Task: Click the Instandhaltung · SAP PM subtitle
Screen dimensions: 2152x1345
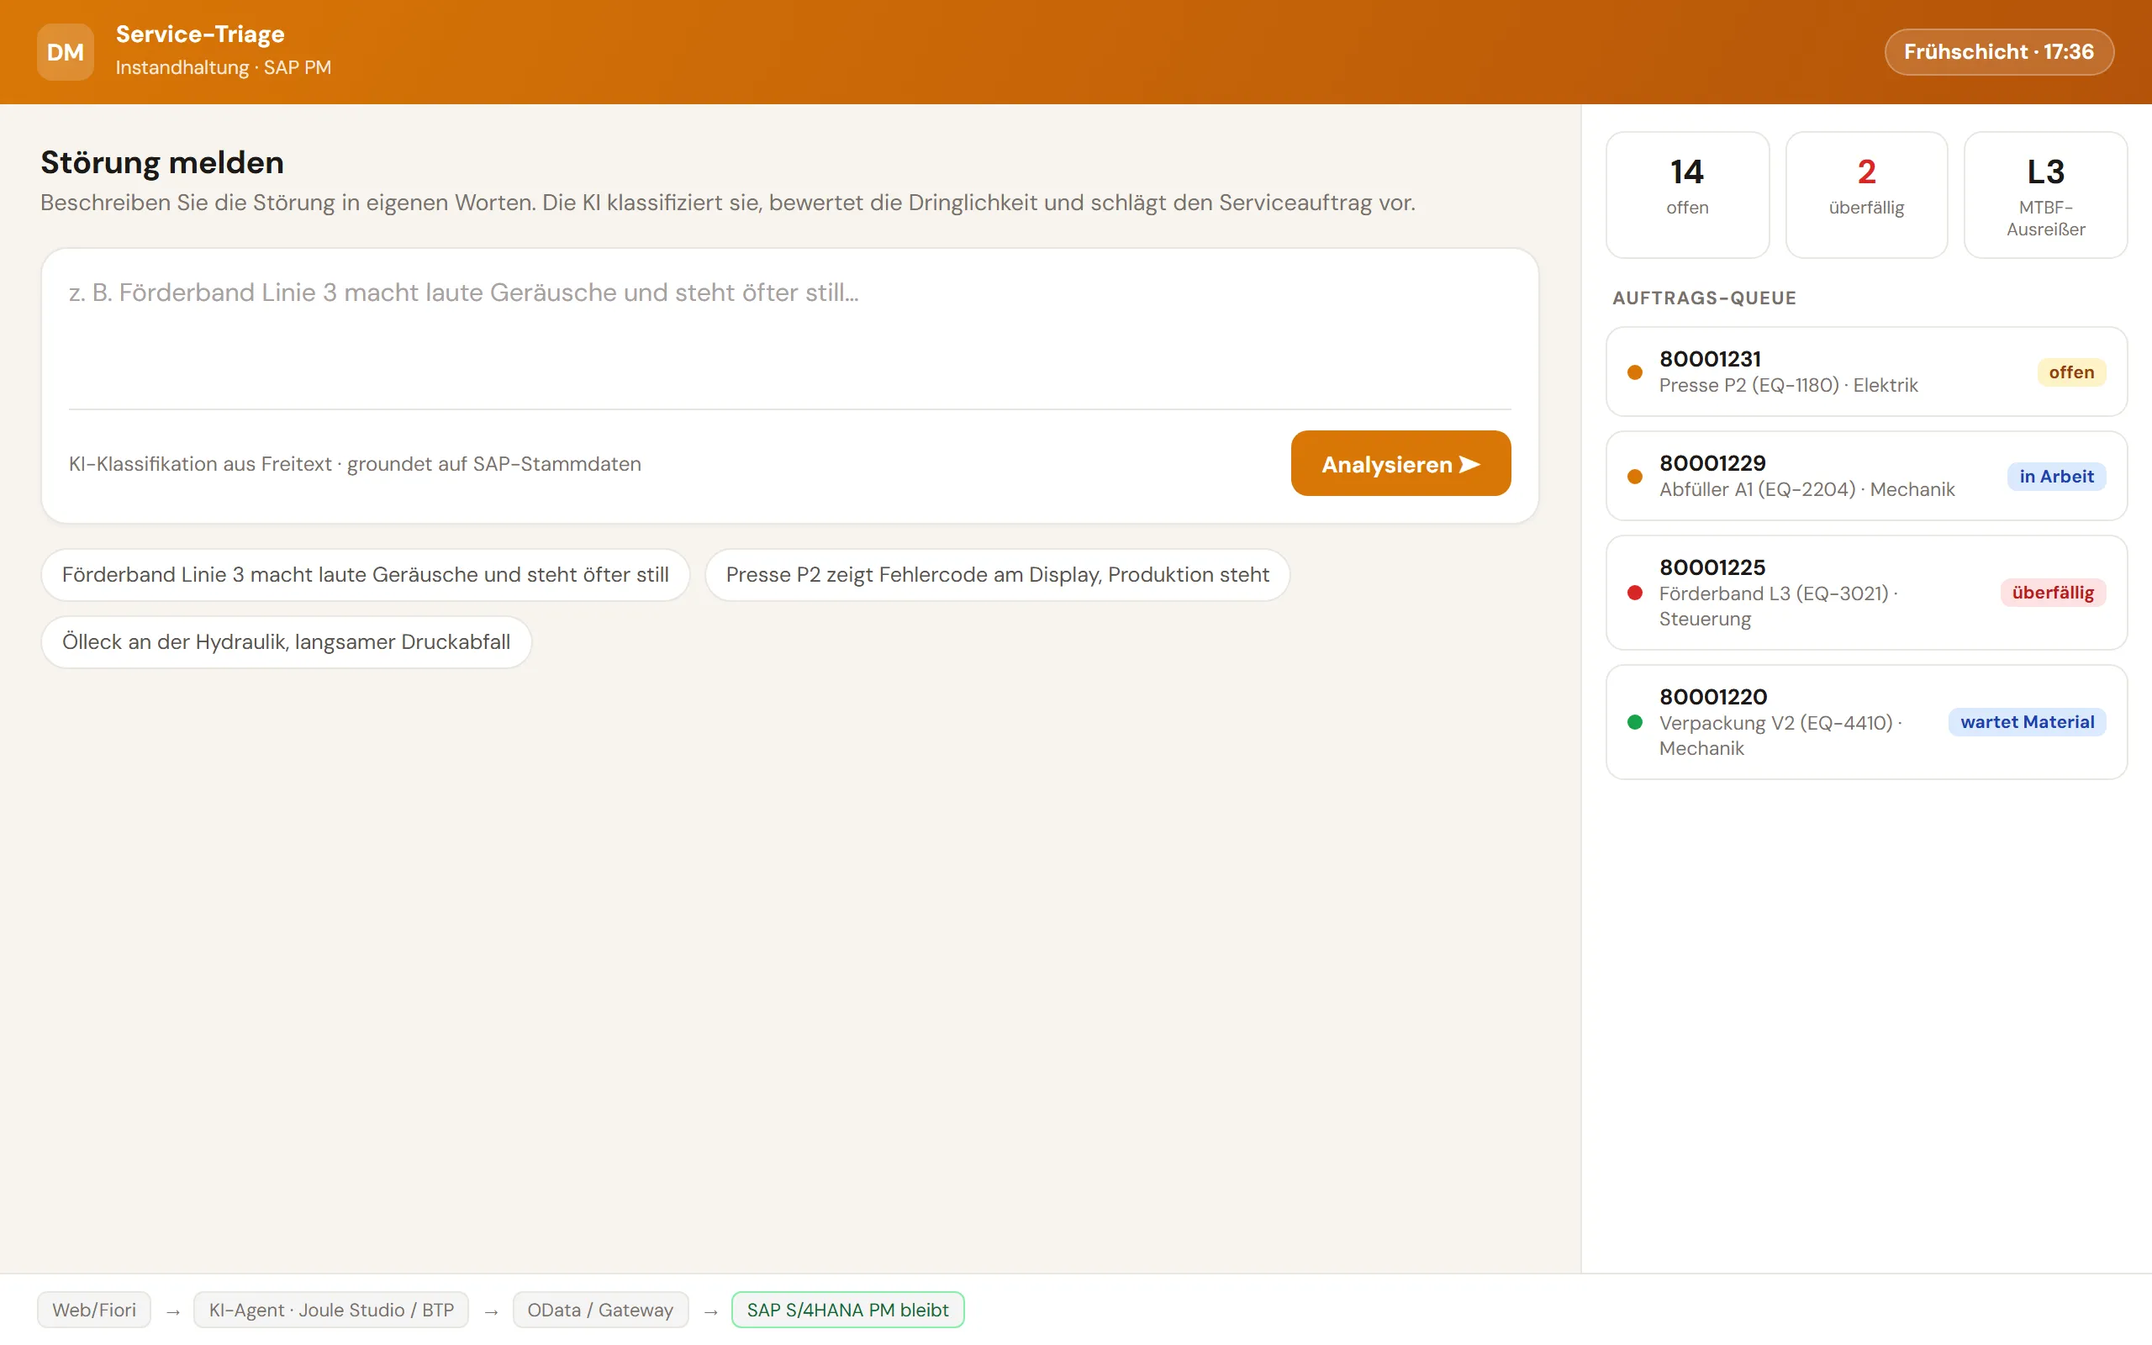Action: tap(224, 67)
